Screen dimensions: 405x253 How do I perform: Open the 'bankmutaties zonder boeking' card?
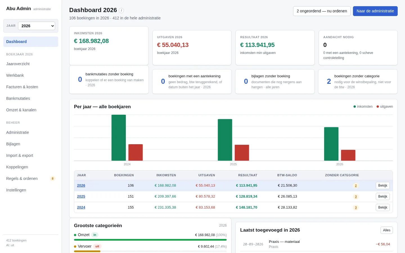point(109,80)
